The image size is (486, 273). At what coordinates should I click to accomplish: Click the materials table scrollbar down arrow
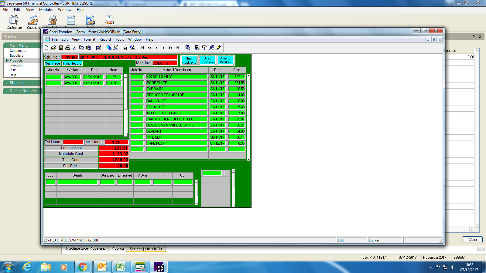click(x=248, y=159)
